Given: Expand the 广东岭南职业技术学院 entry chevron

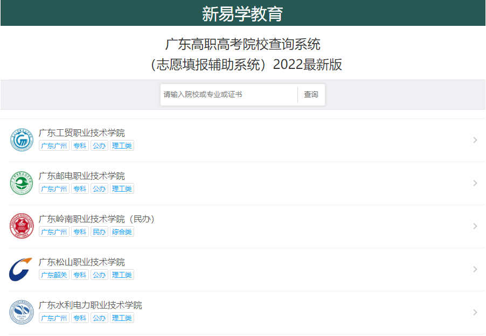Looking at the screenshot, I should 474,225.
